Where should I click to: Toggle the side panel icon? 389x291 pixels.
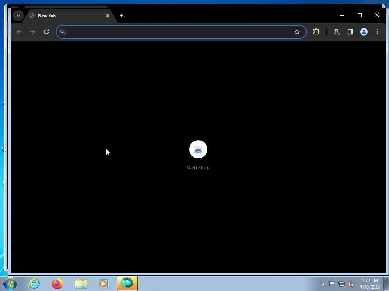pos(350,32)
